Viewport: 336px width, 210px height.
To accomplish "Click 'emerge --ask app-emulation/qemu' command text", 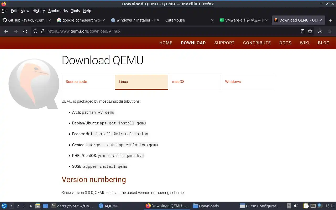I will [122, 145].
